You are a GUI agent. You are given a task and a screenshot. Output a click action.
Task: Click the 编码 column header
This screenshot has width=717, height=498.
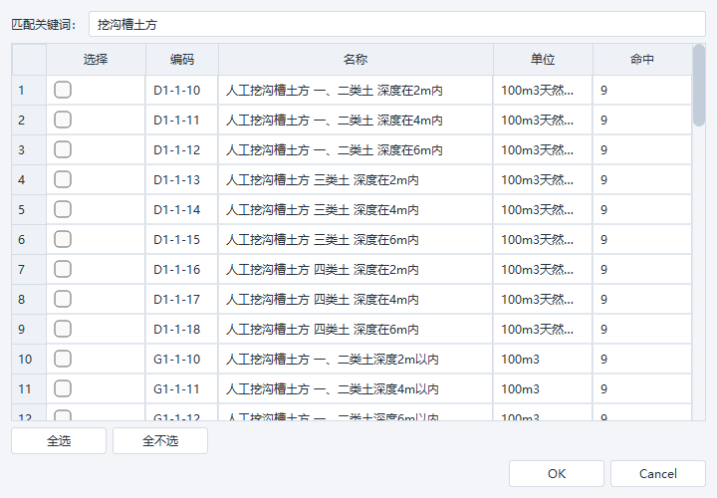click(182, 60)
